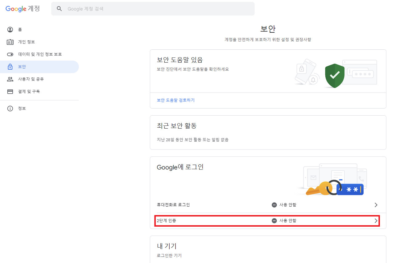Click the 2단계 인증 disabled status icon
The height and width of the screenshot is (263, 394).
pyautogui.click(x=274, y=221)
